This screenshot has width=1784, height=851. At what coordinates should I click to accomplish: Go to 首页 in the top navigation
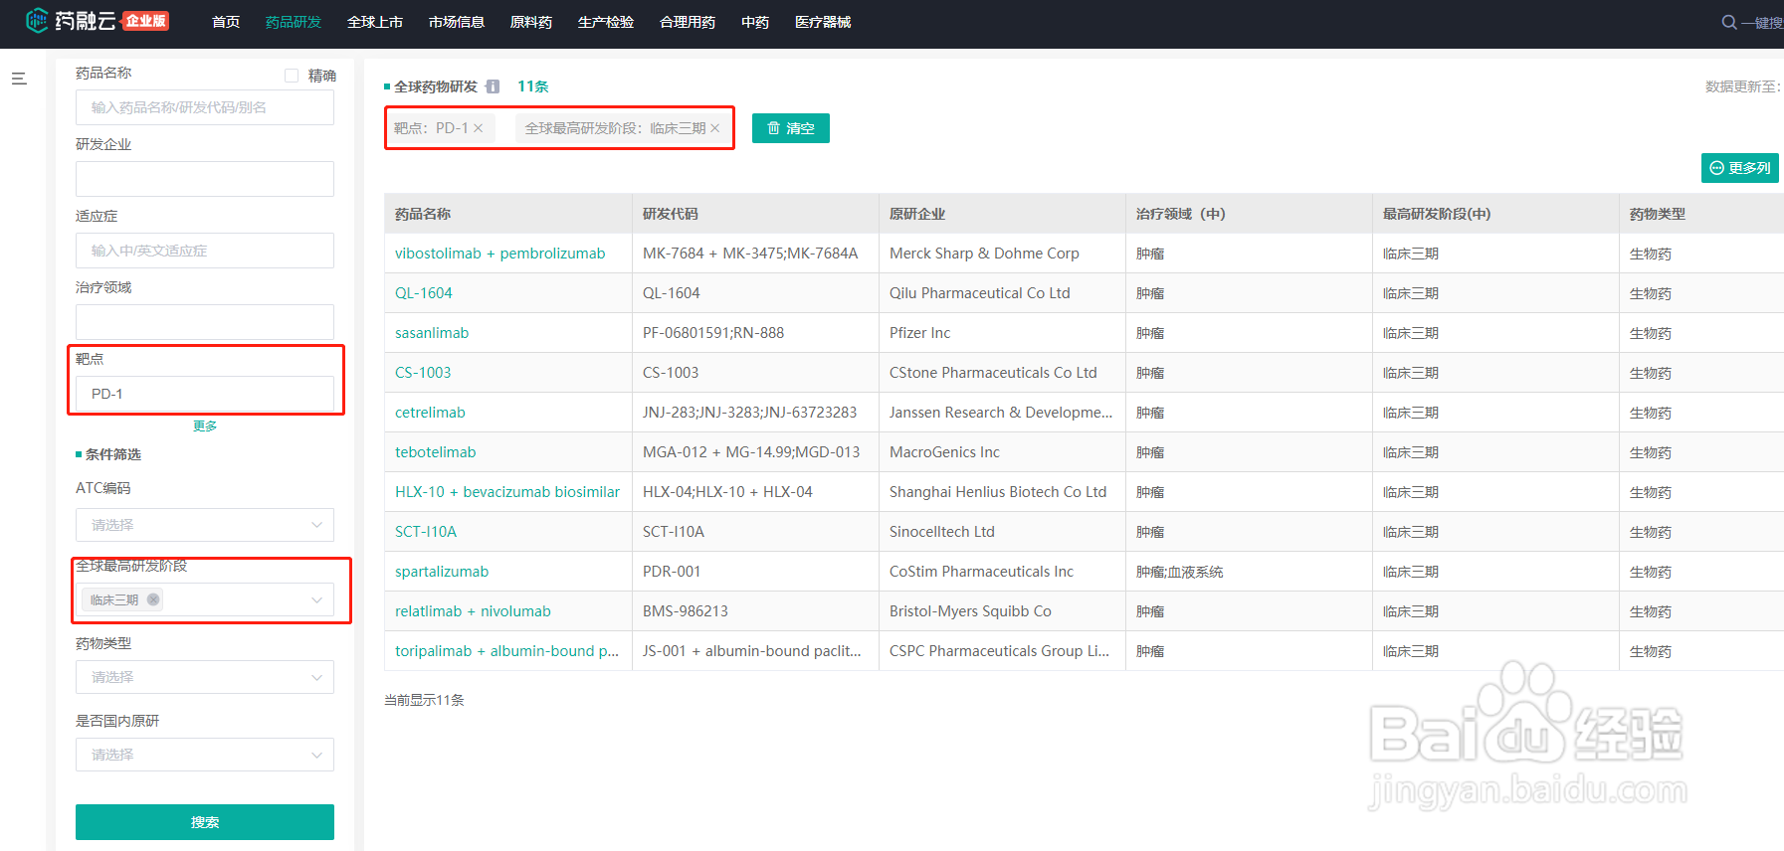click(x=226, y=22)
